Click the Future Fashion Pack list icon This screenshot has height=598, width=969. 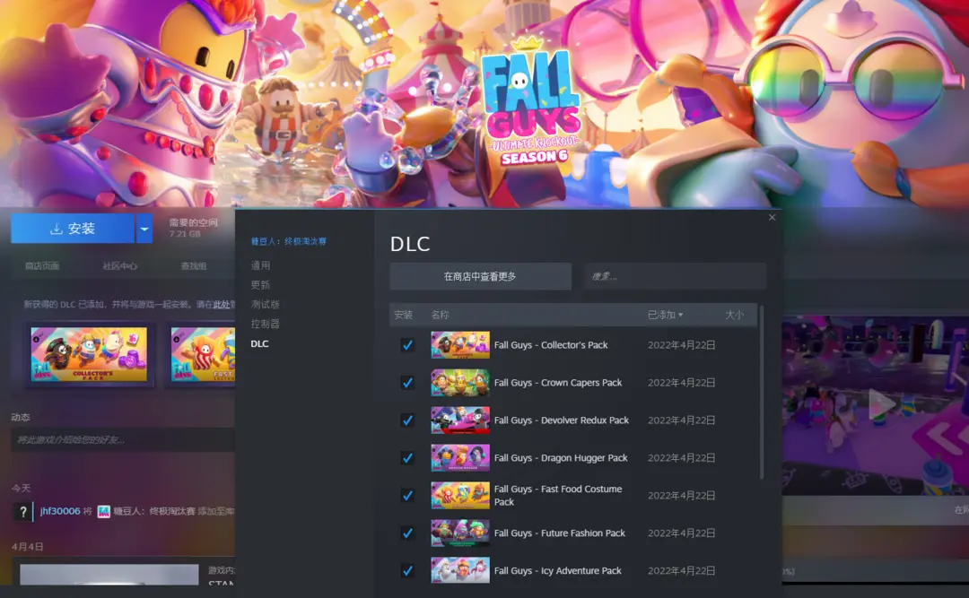click(x=460, y=533)
